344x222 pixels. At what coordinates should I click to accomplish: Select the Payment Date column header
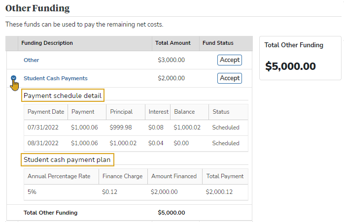pyautogui.click(x=46, y=112)
